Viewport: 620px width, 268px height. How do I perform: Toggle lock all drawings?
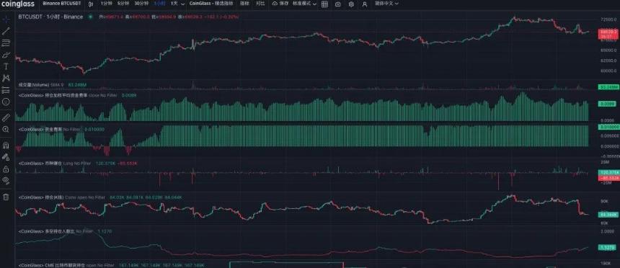(6, 169)
